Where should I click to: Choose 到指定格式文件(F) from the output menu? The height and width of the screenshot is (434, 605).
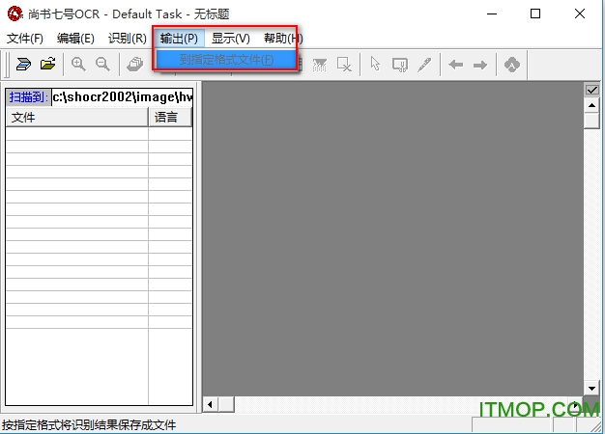[226, 60]
